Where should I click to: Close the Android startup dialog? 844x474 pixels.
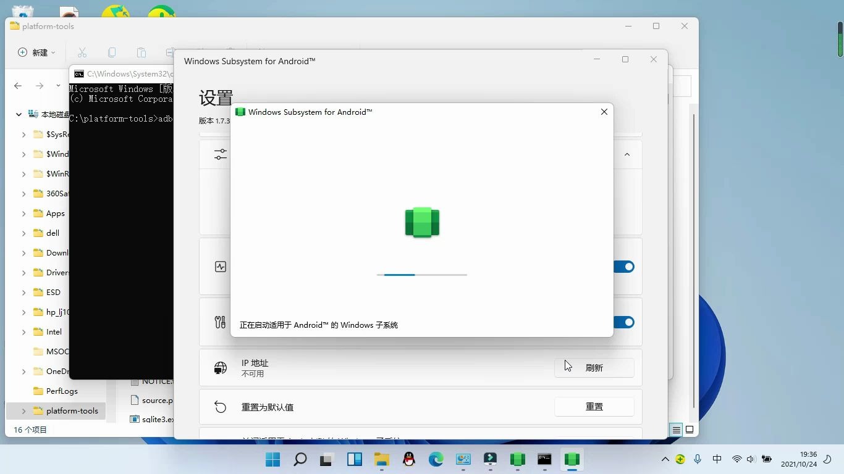(604, 112)
